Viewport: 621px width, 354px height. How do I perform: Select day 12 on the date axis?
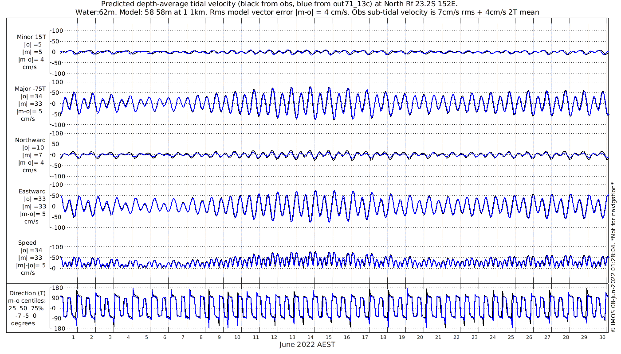coord(274,337)
